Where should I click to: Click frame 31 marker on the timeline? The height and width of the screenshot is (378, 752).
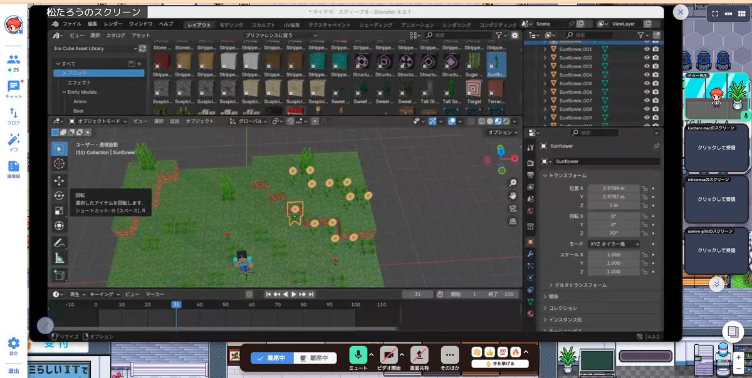177,304
